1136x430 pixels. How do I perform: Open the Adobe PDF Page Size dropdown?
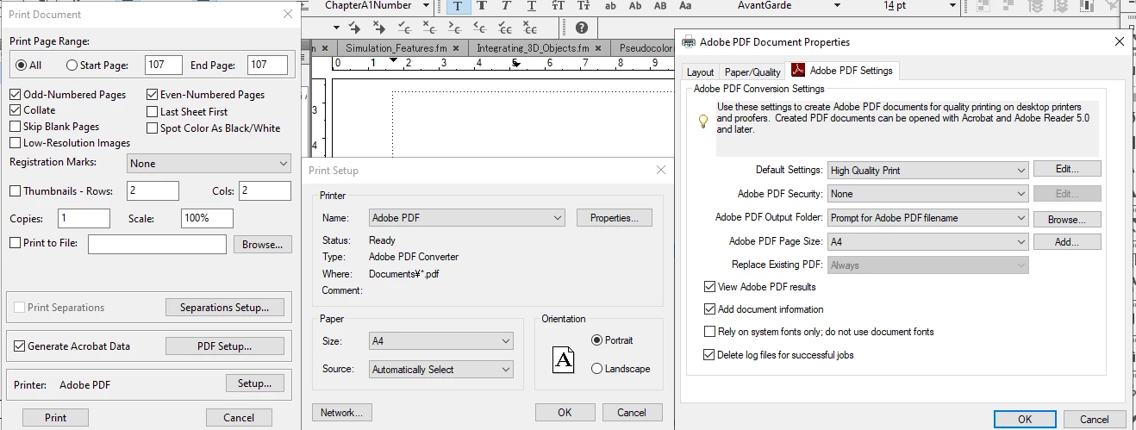(x=928, y=242)
